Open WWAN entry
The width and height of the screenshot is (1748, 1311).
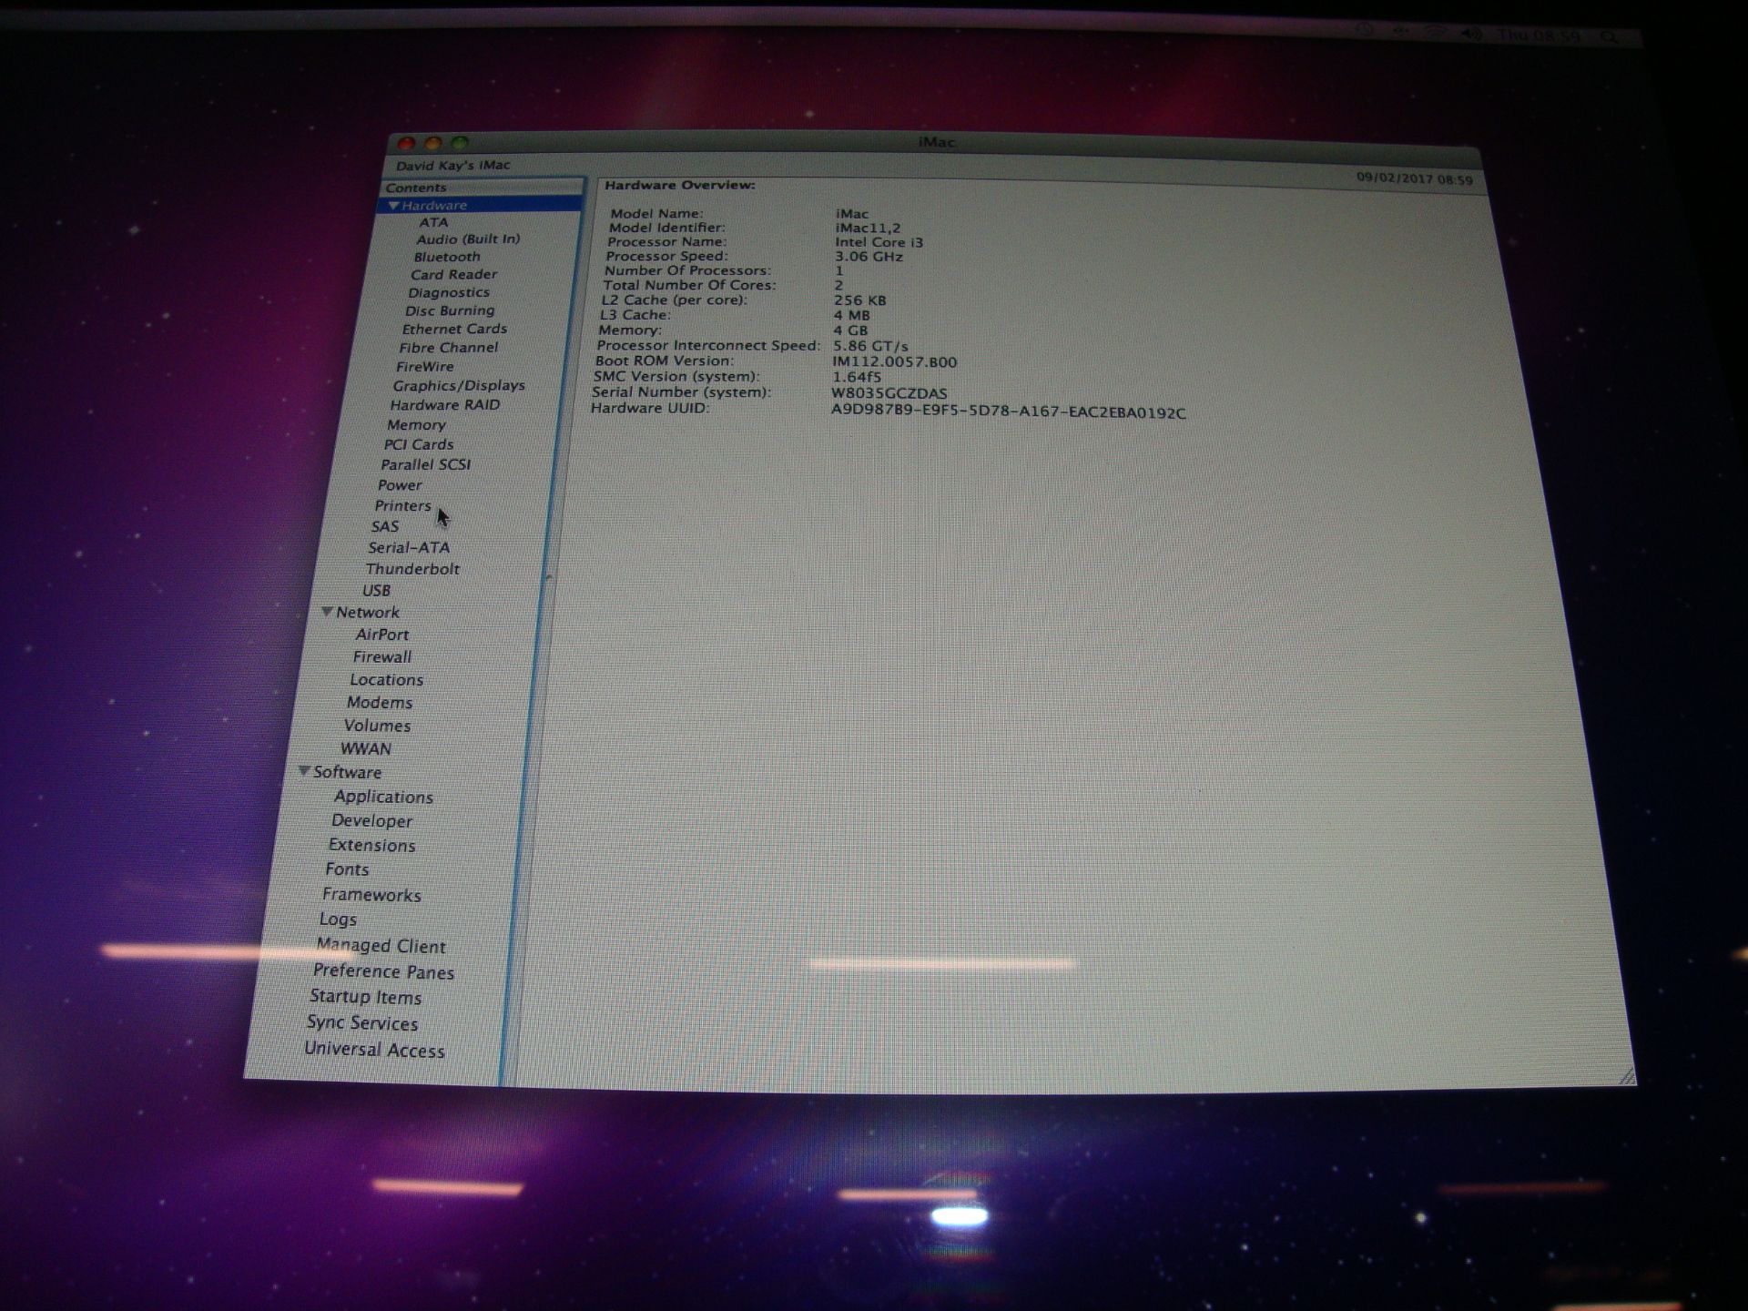365,748
